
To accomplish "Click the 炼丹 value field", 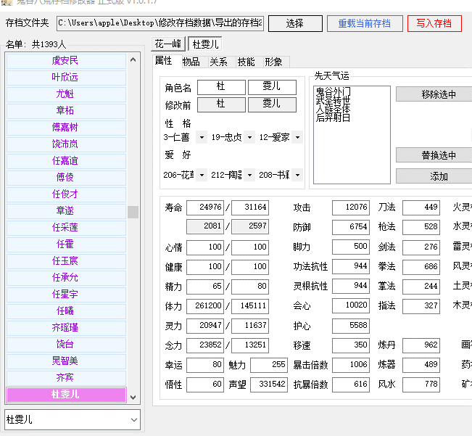I will [421, 345].
